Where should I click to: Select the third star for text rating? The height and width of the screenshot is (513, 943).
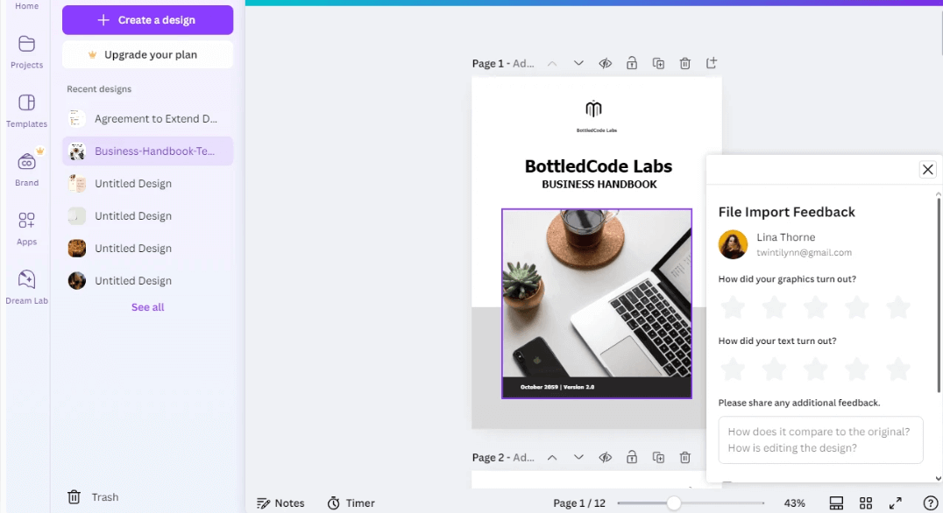point(815,369)
